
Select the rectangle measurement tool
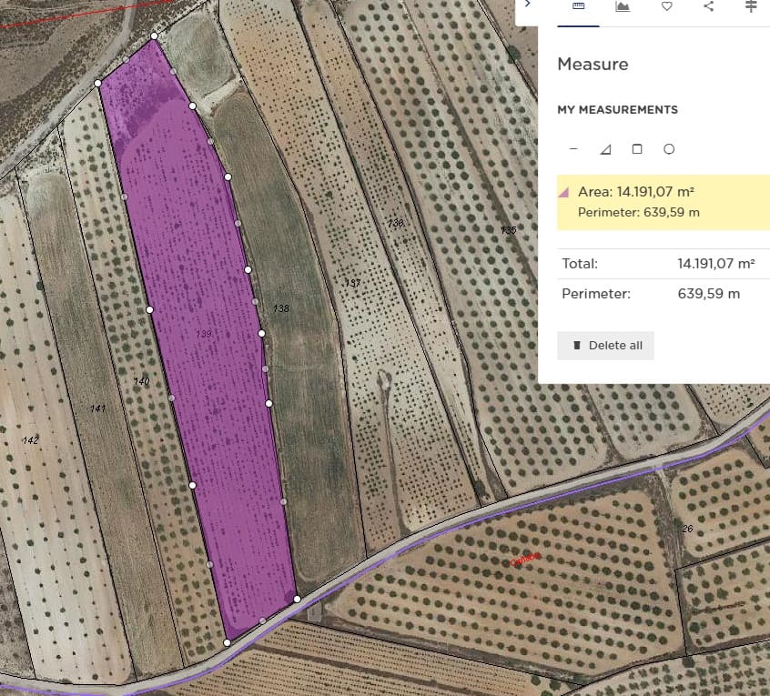[637, 148]
